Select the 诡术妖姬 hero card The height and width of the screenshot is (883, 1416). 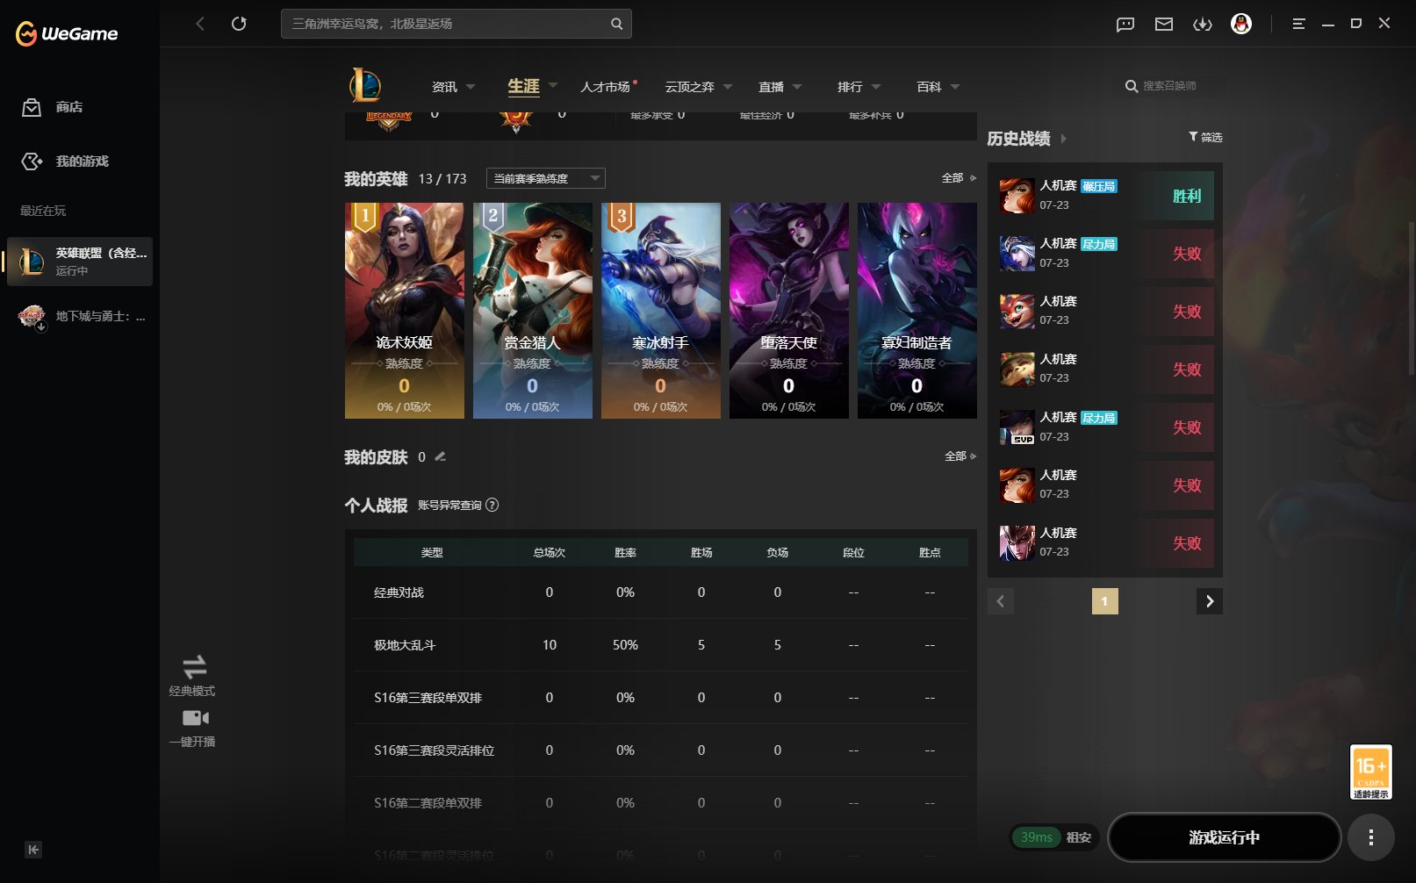click(405, 311)
